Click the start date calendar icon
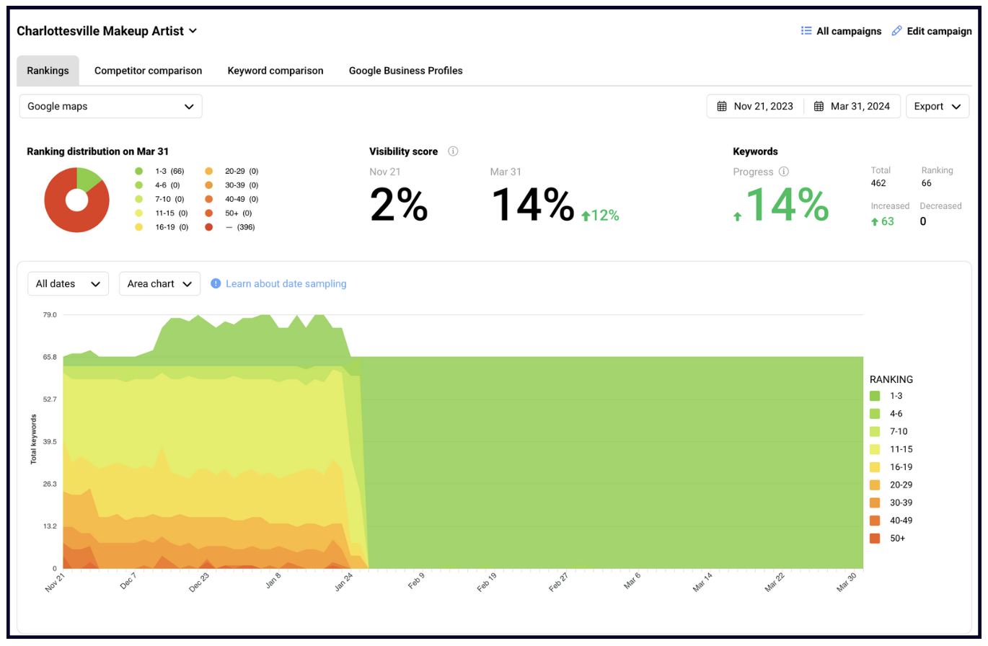This screenshot has height=646, width=988. tap(722, 107)
